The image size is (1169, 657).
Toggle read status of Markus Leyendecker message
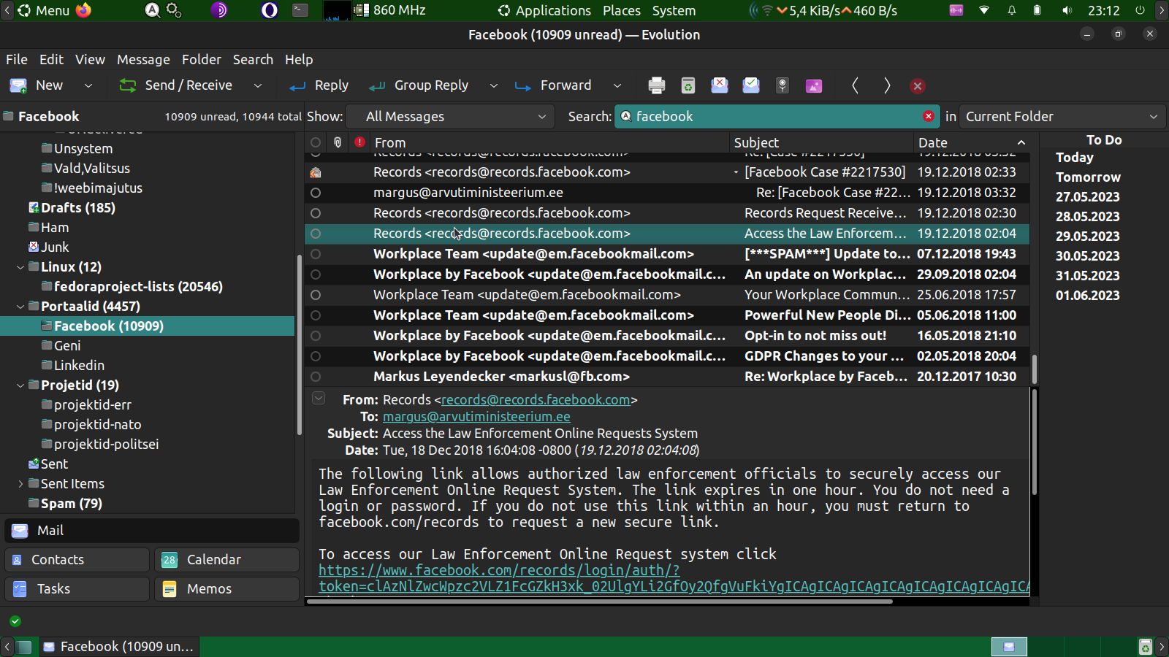(316, 377)
